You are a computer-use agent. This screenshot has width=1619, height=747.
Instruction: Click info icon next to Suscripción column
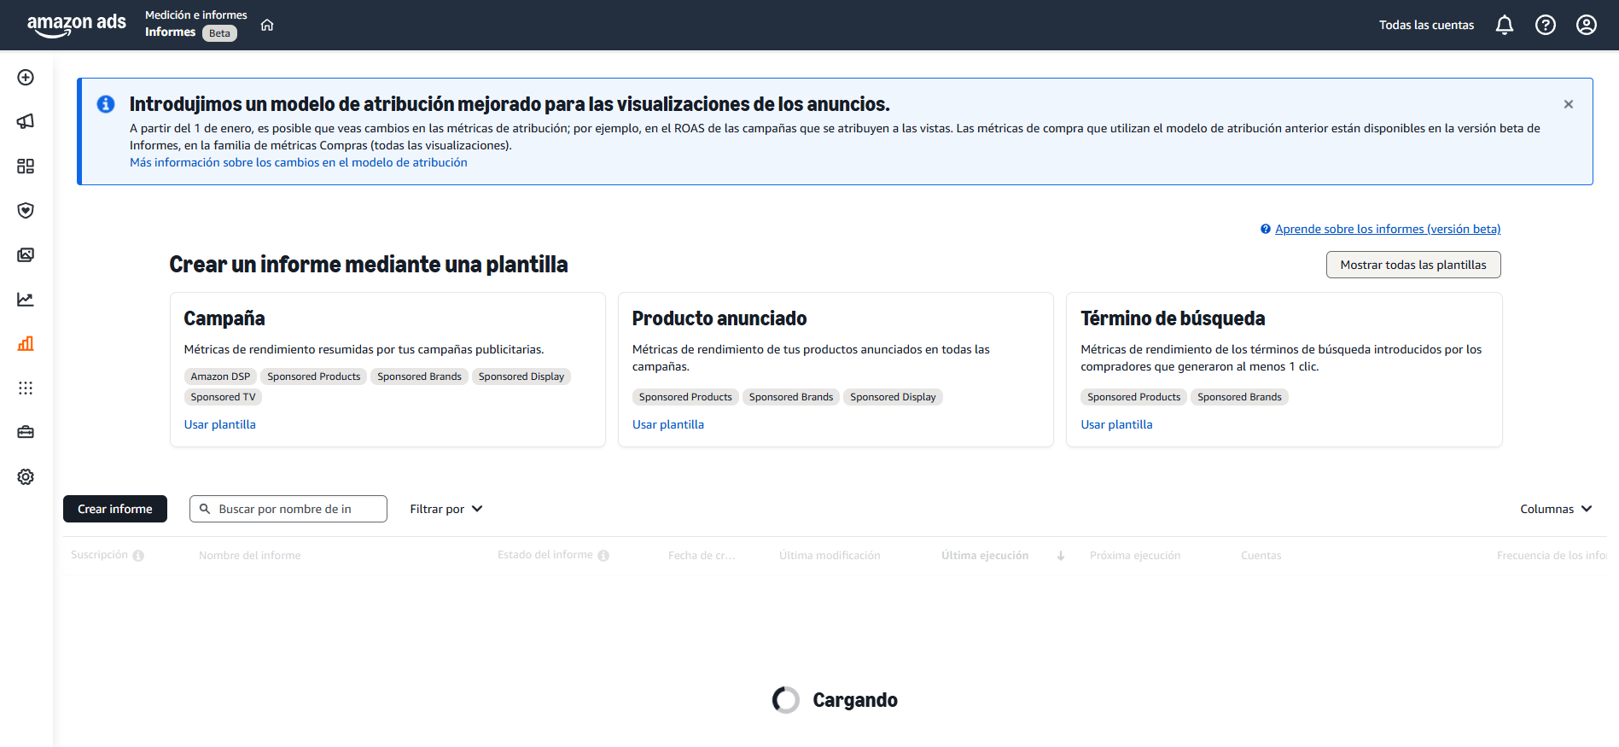pos(138,556)
